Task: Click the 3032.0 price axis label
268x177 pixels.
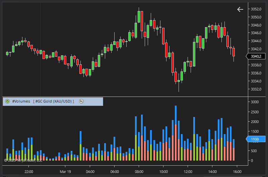Action: [x=256, y=89]
